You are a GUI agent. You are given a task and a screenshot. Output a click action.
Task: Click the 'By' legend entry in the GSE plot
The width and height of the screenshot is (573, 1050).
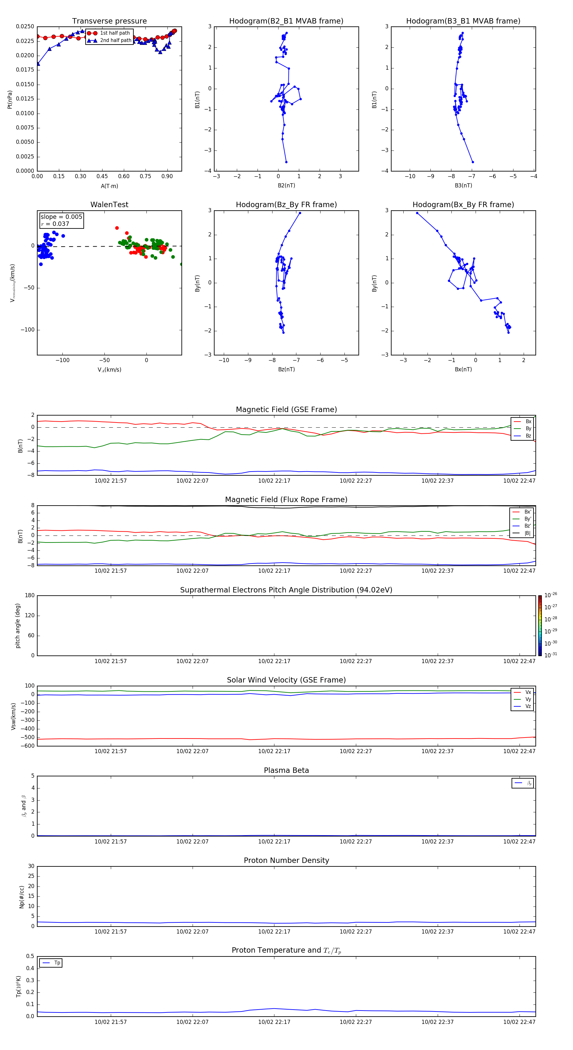coord(522,428)
